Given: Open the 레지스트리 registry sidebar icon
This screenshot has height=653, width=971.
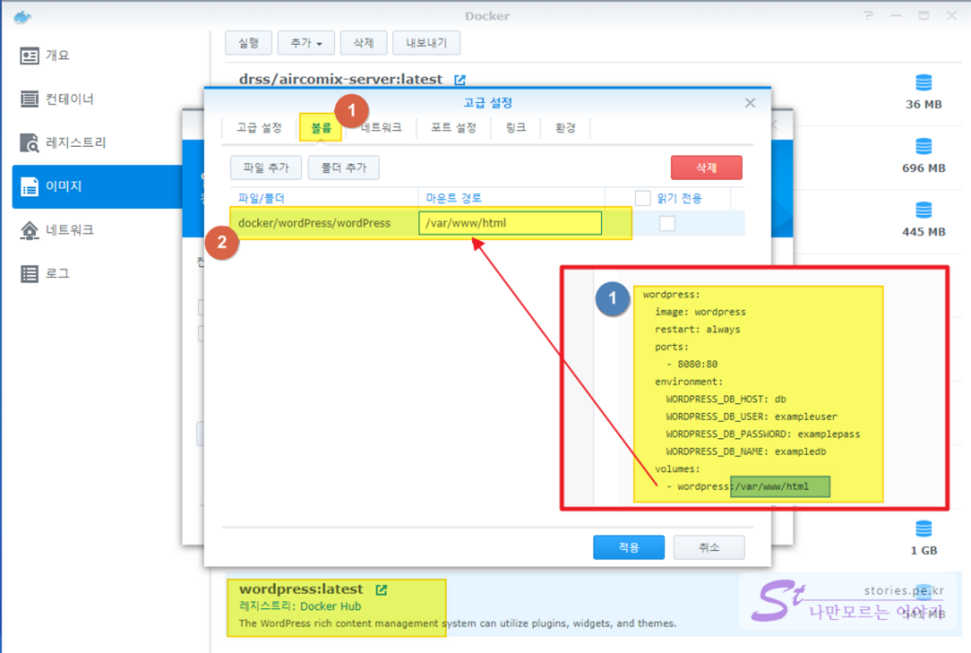Looking at the screenshot, I should (x=30, y=143).
